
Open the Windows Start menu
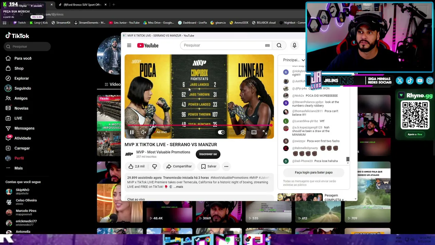coord(168,240)
